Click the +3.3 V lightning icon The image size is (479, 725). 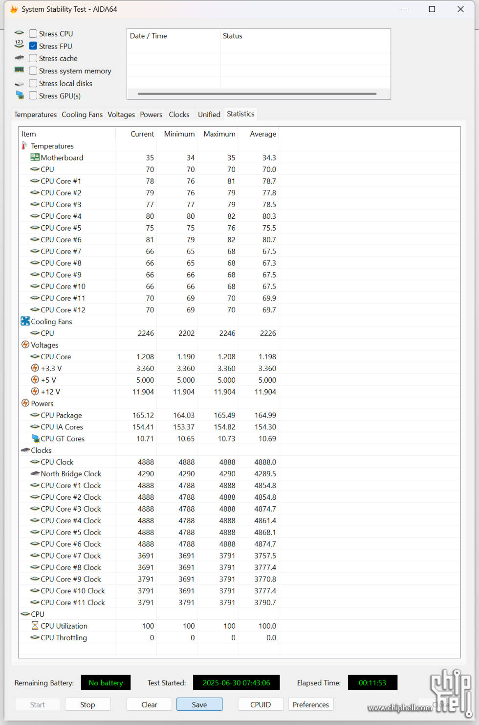coord(35,368)
